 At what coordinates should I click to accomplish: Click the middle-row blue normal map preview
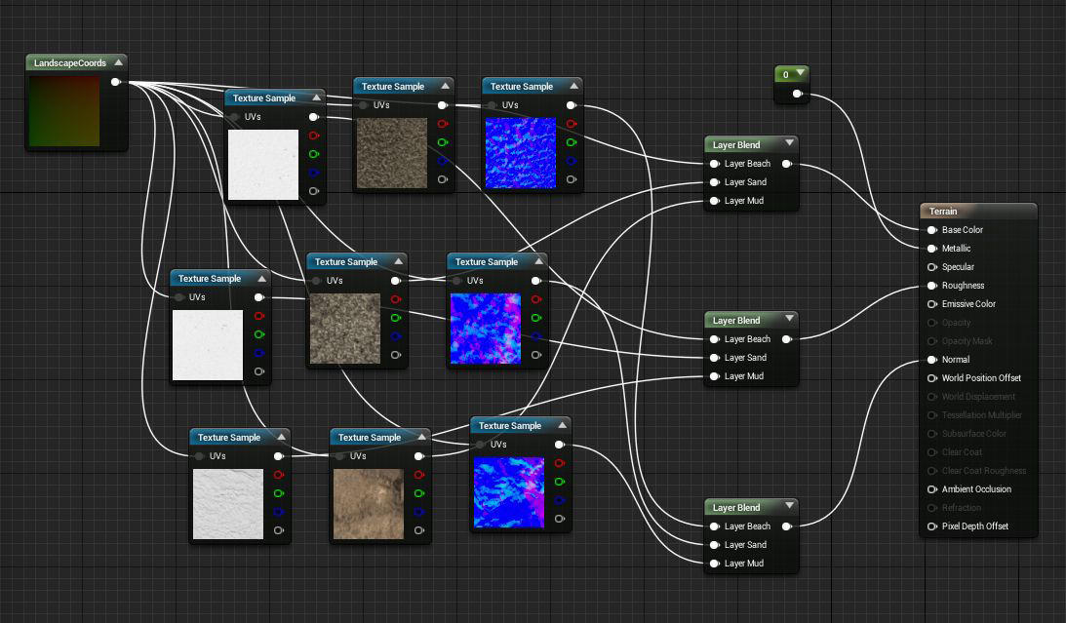pos(486,329)
